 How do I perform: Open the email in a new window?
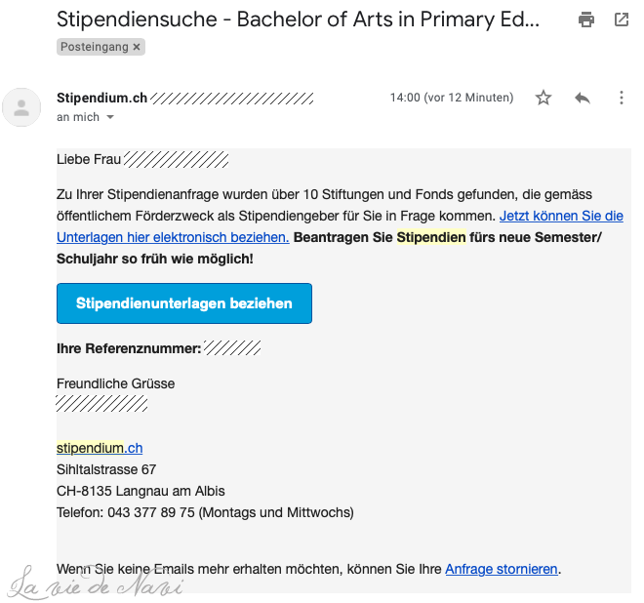622,20
